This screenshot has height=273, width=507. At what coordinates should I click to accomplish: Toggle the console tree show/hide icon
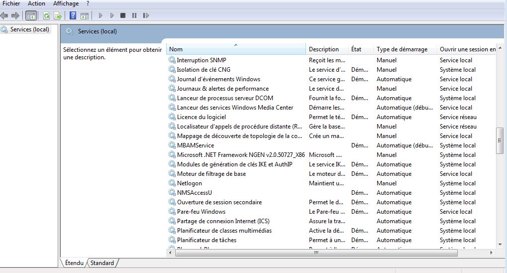click(31, 16)
